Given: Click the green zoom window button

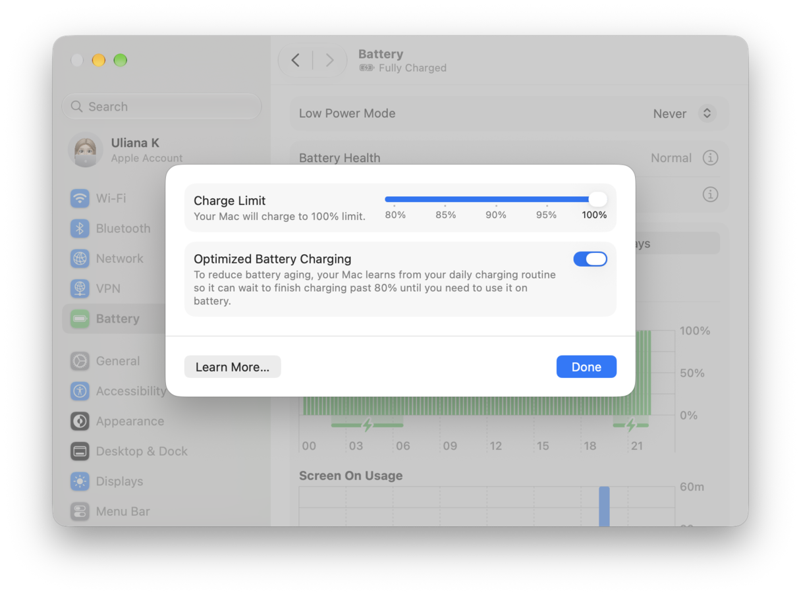Looking at the screenshot, I should [x=120, y=61].
